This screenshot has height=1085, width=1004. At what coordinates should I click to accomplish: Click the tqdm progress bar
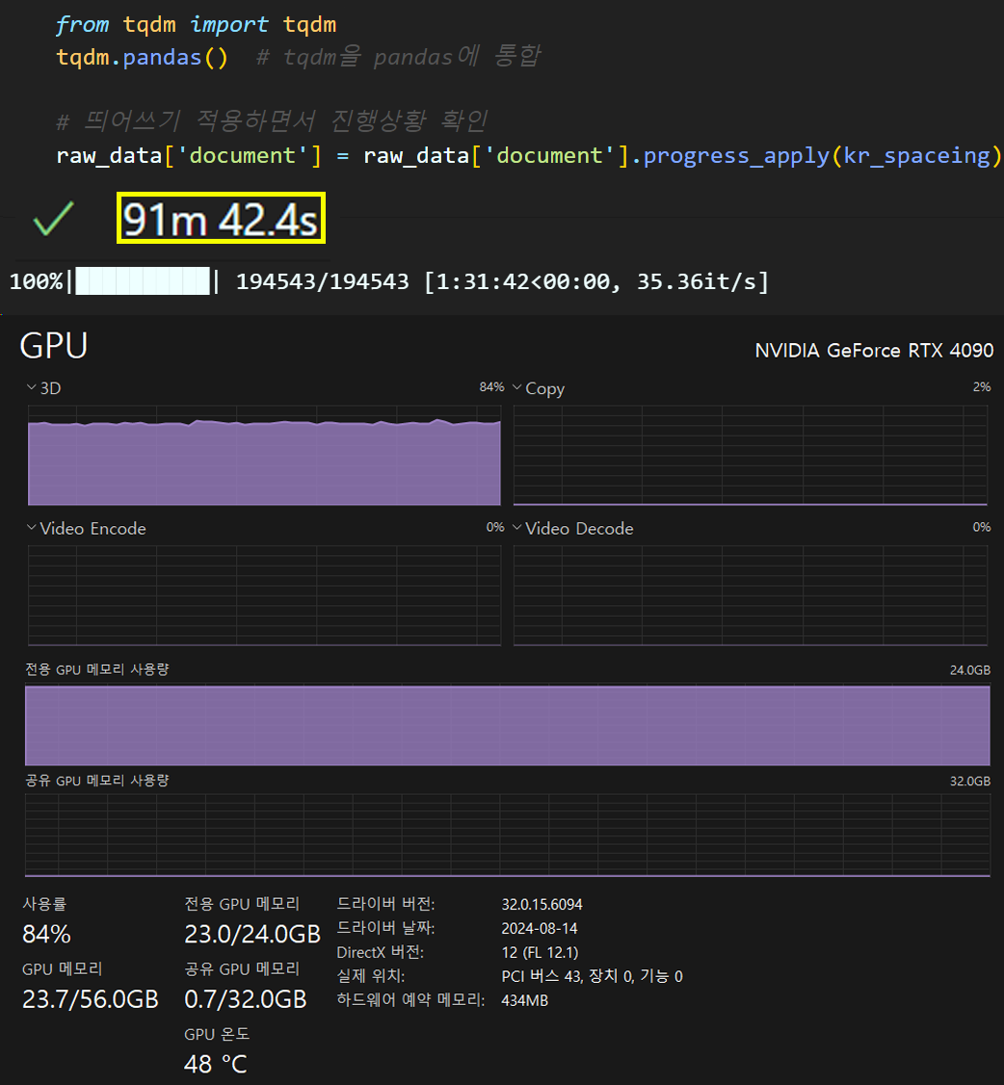click(x=143, y=281)
